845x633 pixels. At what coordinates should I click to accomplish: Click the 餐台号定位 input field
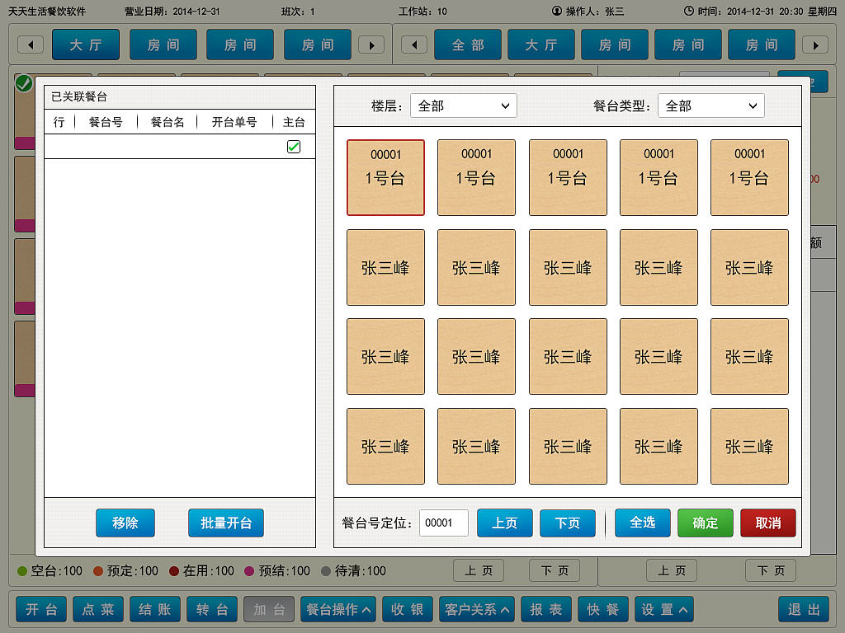[x=444, y=523]
